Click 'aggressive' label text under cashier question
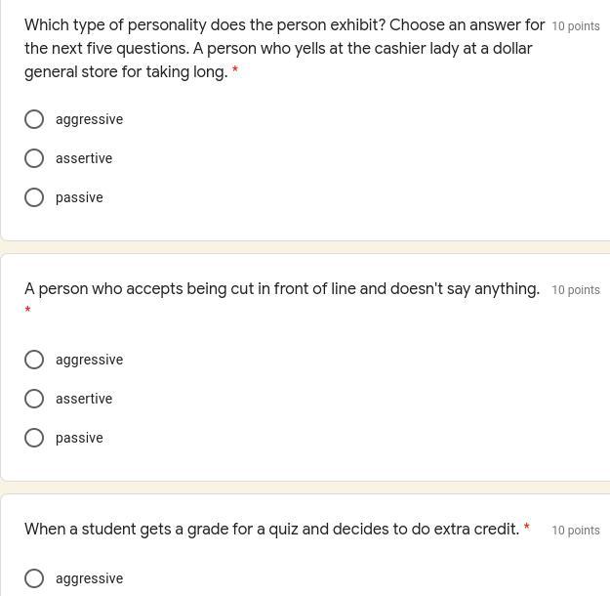This screenshot has height=596, width=610. 89,119
